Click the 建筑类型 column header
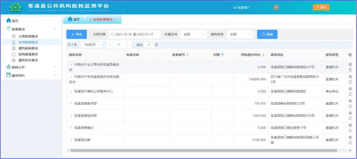Image resolution: width=357 pixels, height=159 pixels. 332,55
